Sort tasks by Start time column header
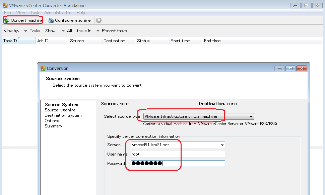 point(180,41)
